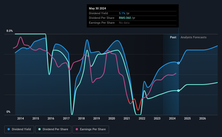The image size is (222, 137).
Task: Toggle the Earnings Per Share legend button
Action: 91,129
